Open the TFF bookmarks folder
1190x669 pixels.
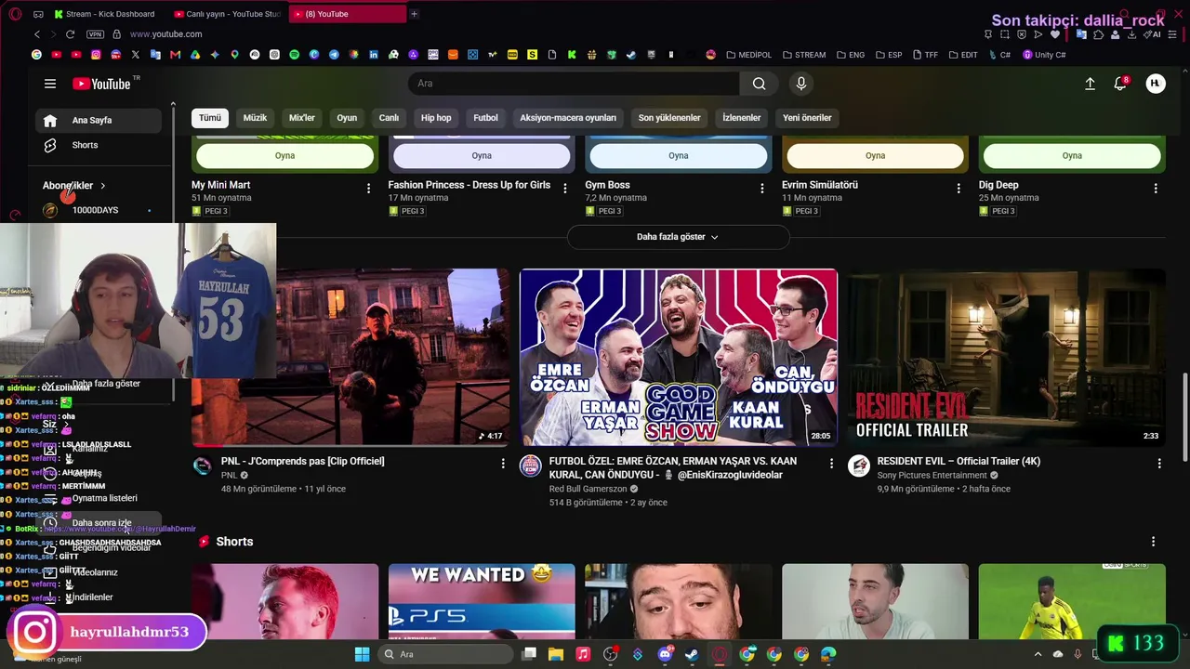926,55
